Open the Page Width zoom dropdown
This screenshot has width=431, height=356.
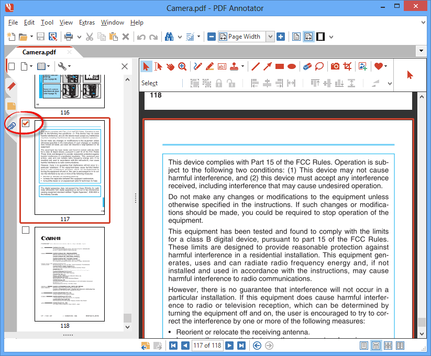click(271, 37)
